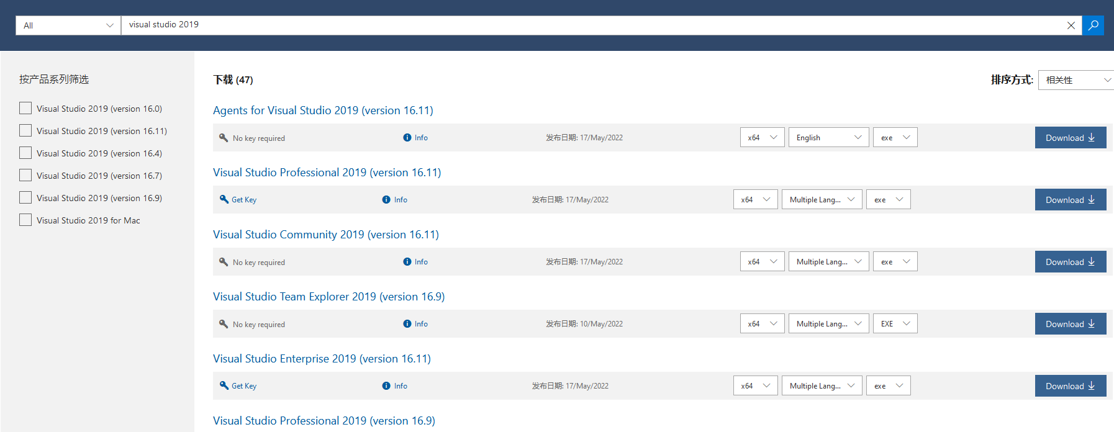Click the key icon in Team Explorer 2019 row
The height and width of the screenshot is (432, 1114).
(224, 324)
